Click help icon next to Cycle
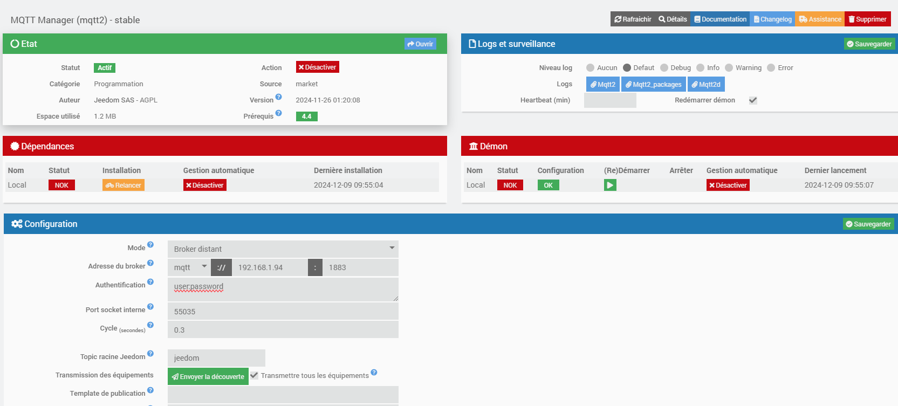898x406 pixels. click(x=150, y=325)
